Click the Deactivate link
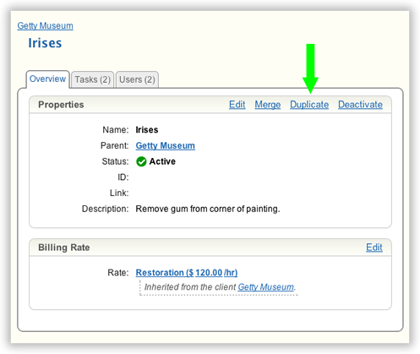Viewport: 420px width, 354px height. [360, 105]
